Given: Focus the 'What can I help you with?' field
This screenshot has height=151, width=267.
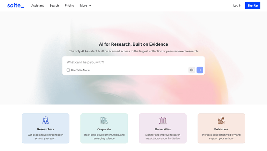Looking at the screenshot, I should pos(133,62).
